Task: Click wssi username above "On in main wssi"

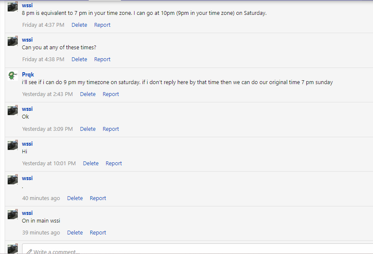Action: pyautogui.click(x=27, y=213)
